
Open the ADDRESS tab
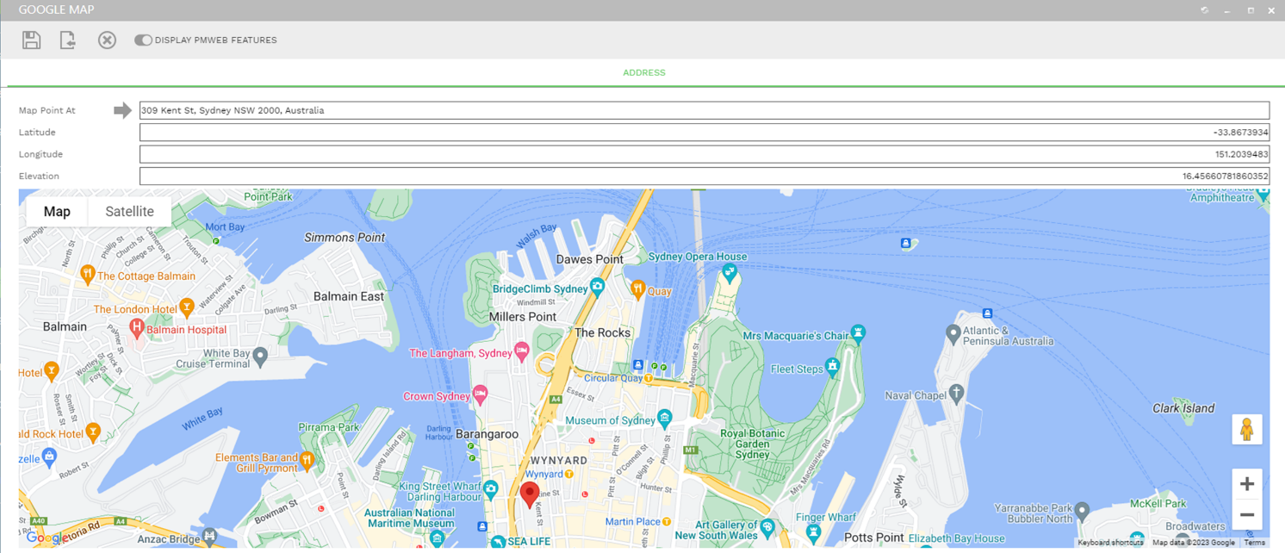click(x=644, y=72)
